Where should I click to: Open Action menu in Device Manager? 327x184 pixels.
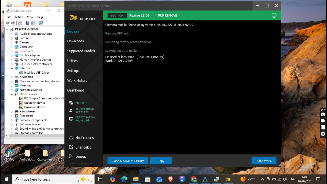coord(19,17)
